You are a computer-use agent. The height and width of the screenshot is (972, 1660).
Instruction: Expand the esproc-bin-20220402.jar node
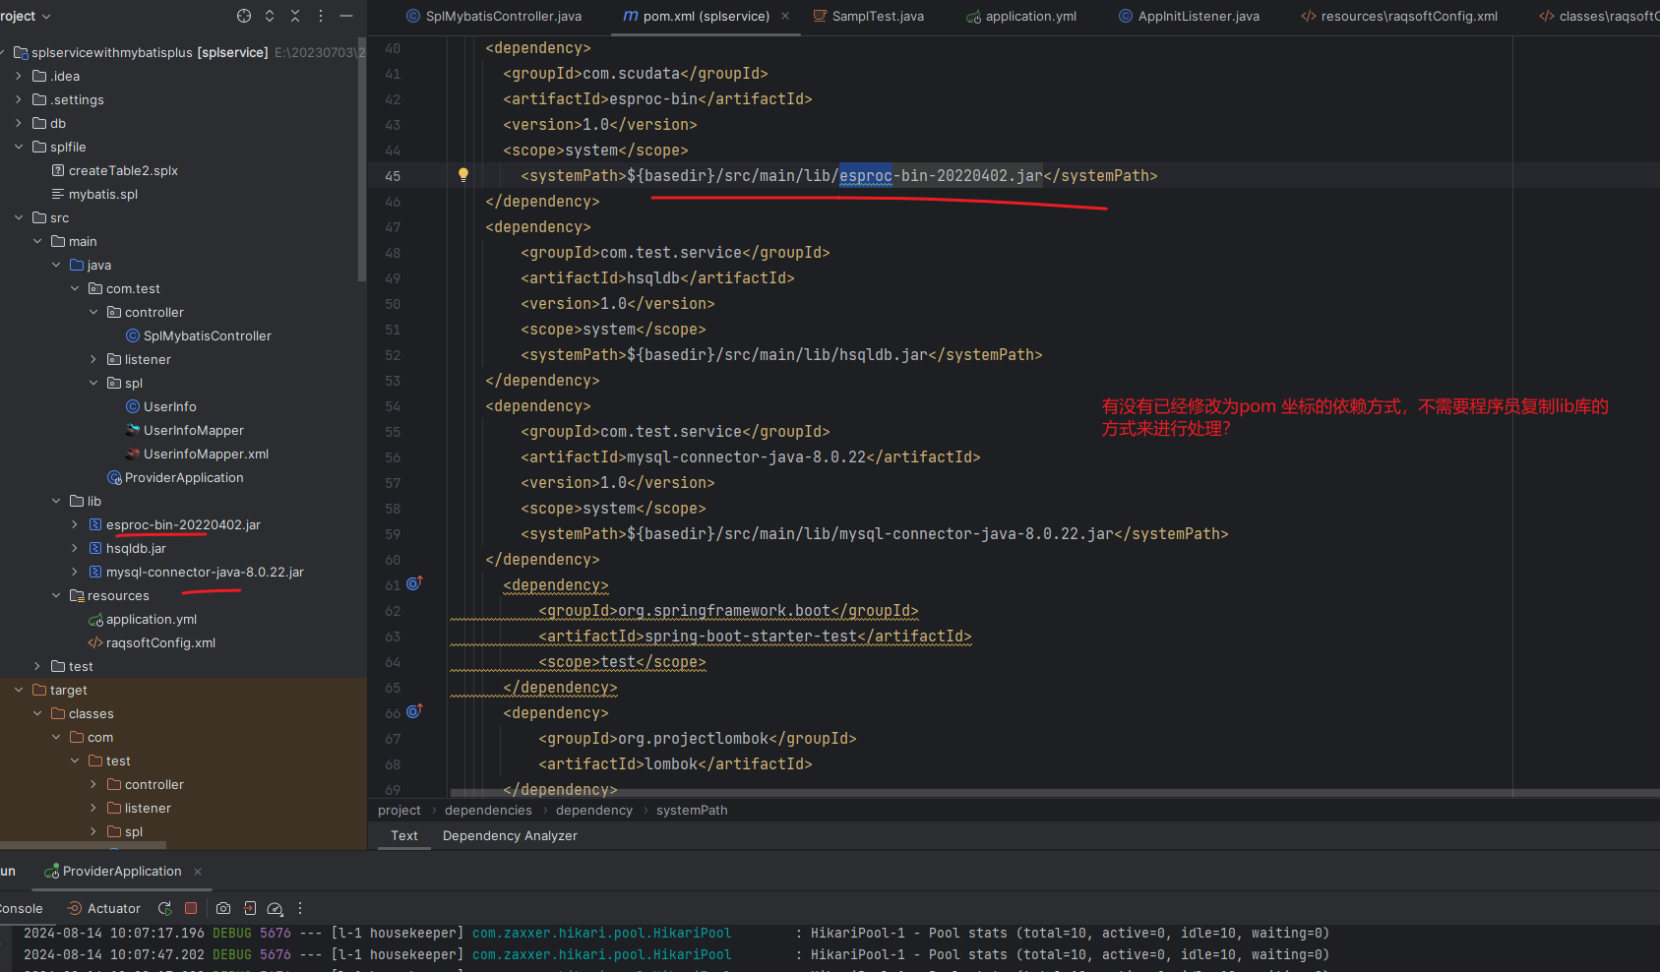coord(75,524)
